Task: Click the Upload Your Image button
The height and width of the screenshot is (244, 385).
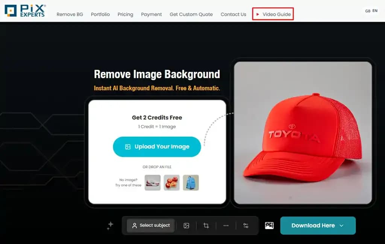Action: 157,147
